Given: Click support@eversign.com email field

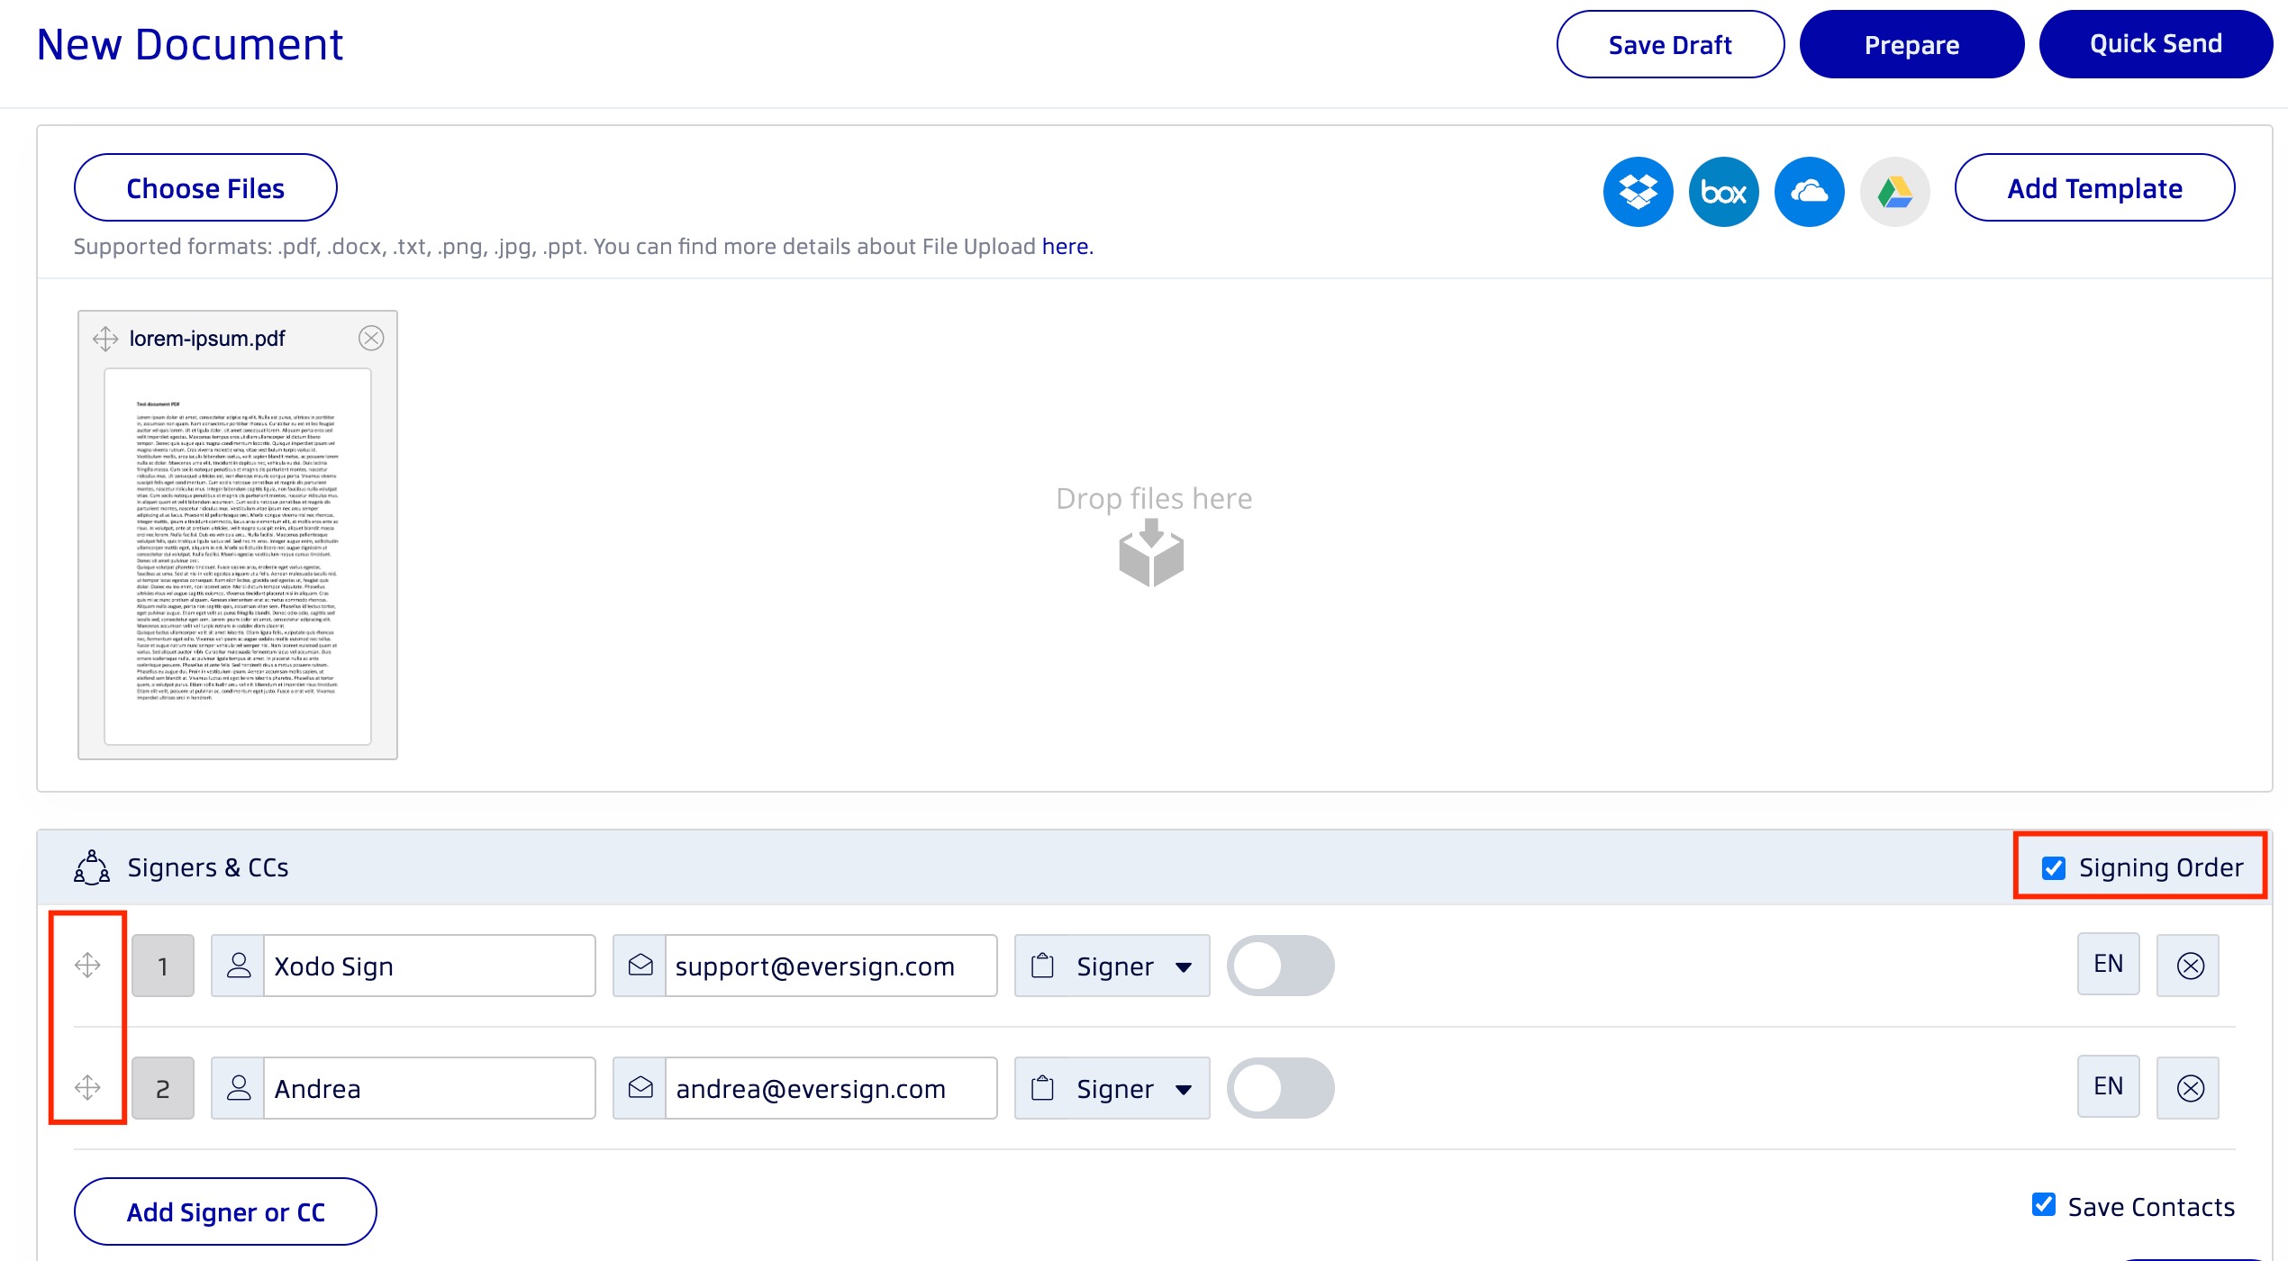Looking at the screenshot, I should [829, 966].
